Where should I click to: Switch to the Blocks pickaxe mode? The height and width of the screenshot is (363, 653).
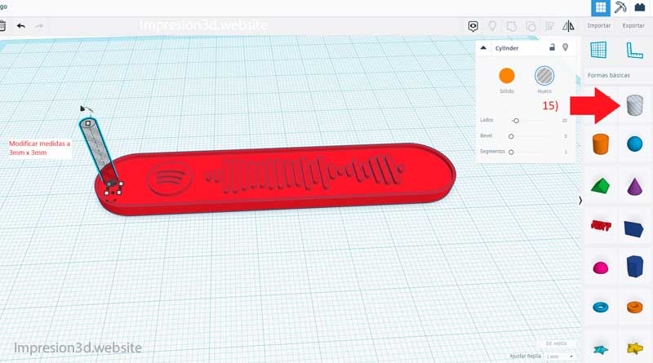(620, 7)
